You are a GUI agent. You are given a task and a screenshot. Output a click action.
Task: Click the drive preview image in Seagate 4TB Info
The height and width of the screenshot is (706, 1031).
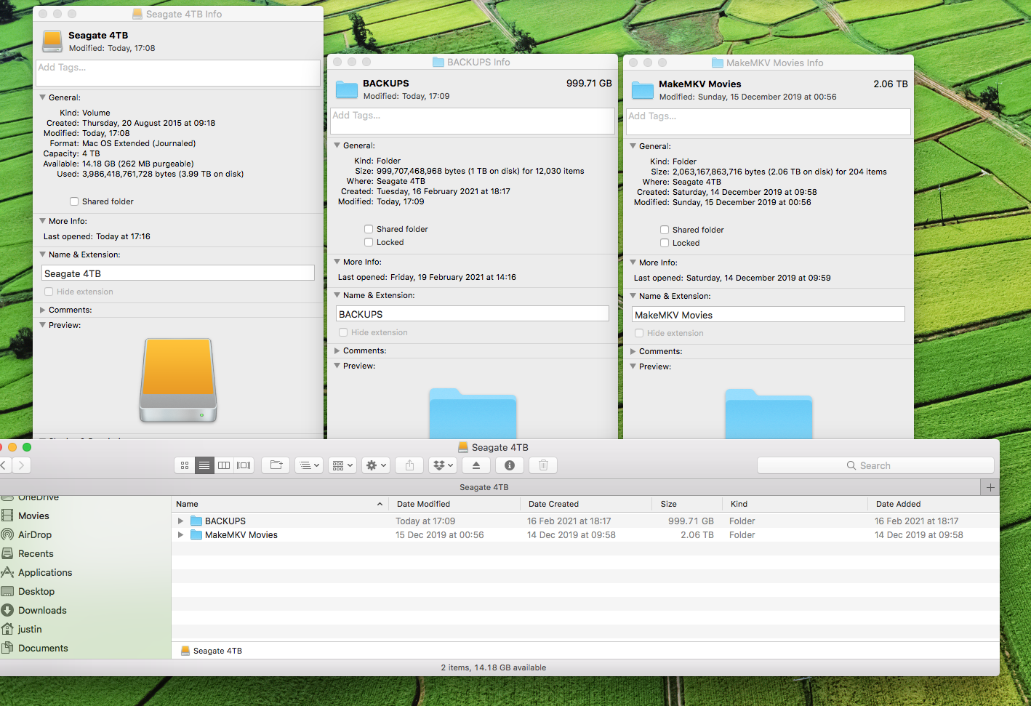(178, 380)
